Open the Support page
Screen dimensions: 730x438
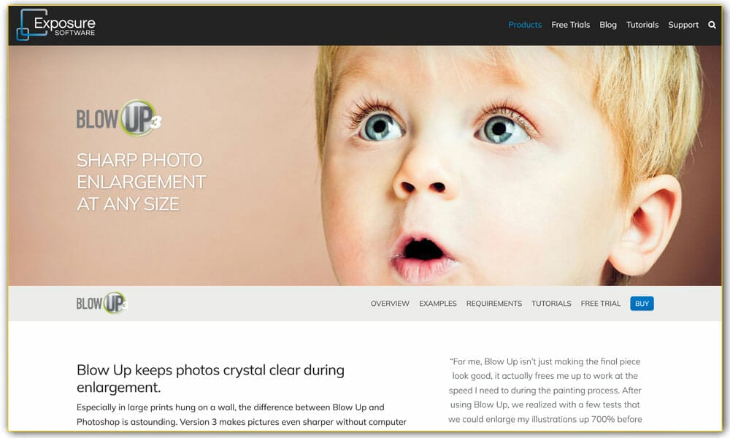pyautogui.click(x=683, y=25)
